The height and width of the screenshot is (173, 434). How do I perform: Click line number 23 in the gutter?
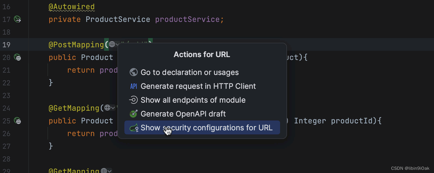point(6,95)
